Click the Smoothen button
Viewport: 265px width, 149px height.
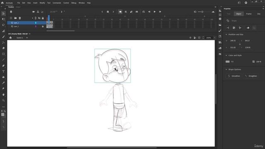(x=234, y=76)
